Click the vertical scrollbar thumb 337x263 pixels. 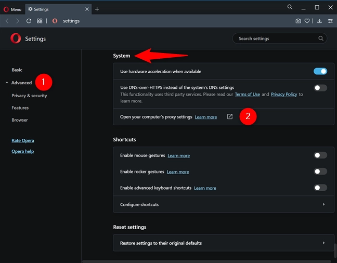[x=335, y=251]
